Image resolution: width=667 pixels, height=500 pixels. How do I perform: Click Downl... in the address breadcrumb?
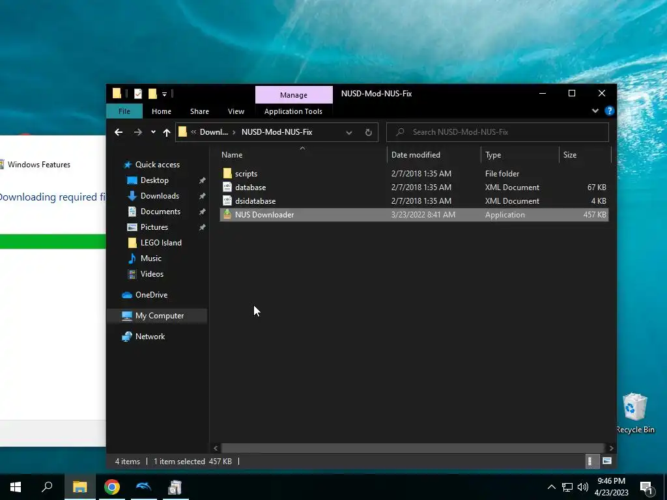(214, 132)
